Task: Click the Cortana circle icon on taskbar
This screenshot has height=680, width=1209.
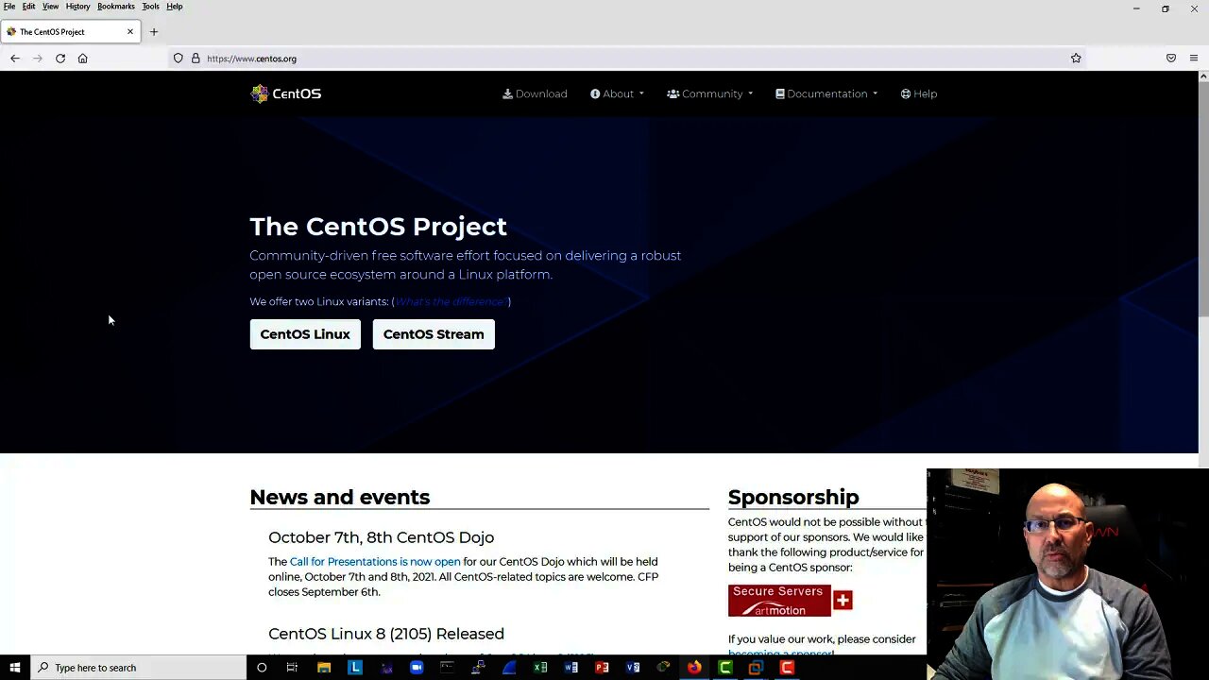Action: (262, 668)
